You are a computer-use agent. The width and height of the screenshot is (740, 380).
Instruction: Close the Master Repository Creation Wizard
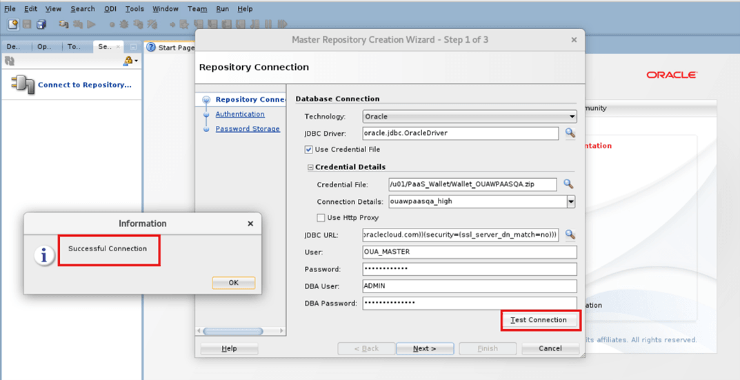[x=574, y=40]
